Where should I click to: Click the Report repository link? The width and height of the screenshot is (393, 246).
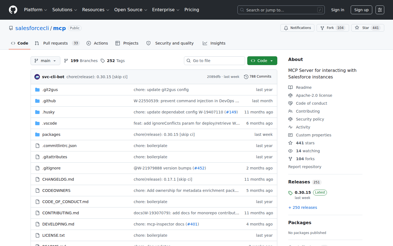tap(305, 167)
